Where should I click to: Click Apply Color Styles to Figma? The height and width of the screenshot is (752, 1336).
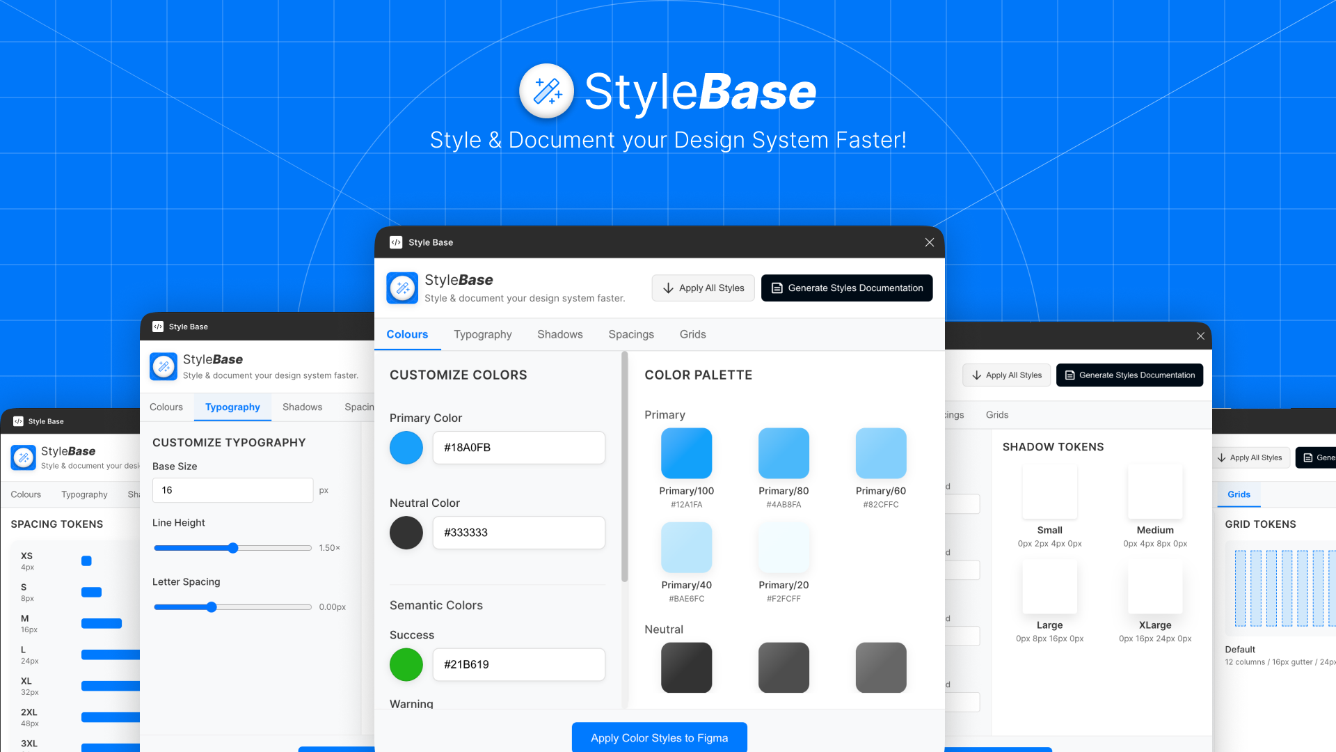659,737
